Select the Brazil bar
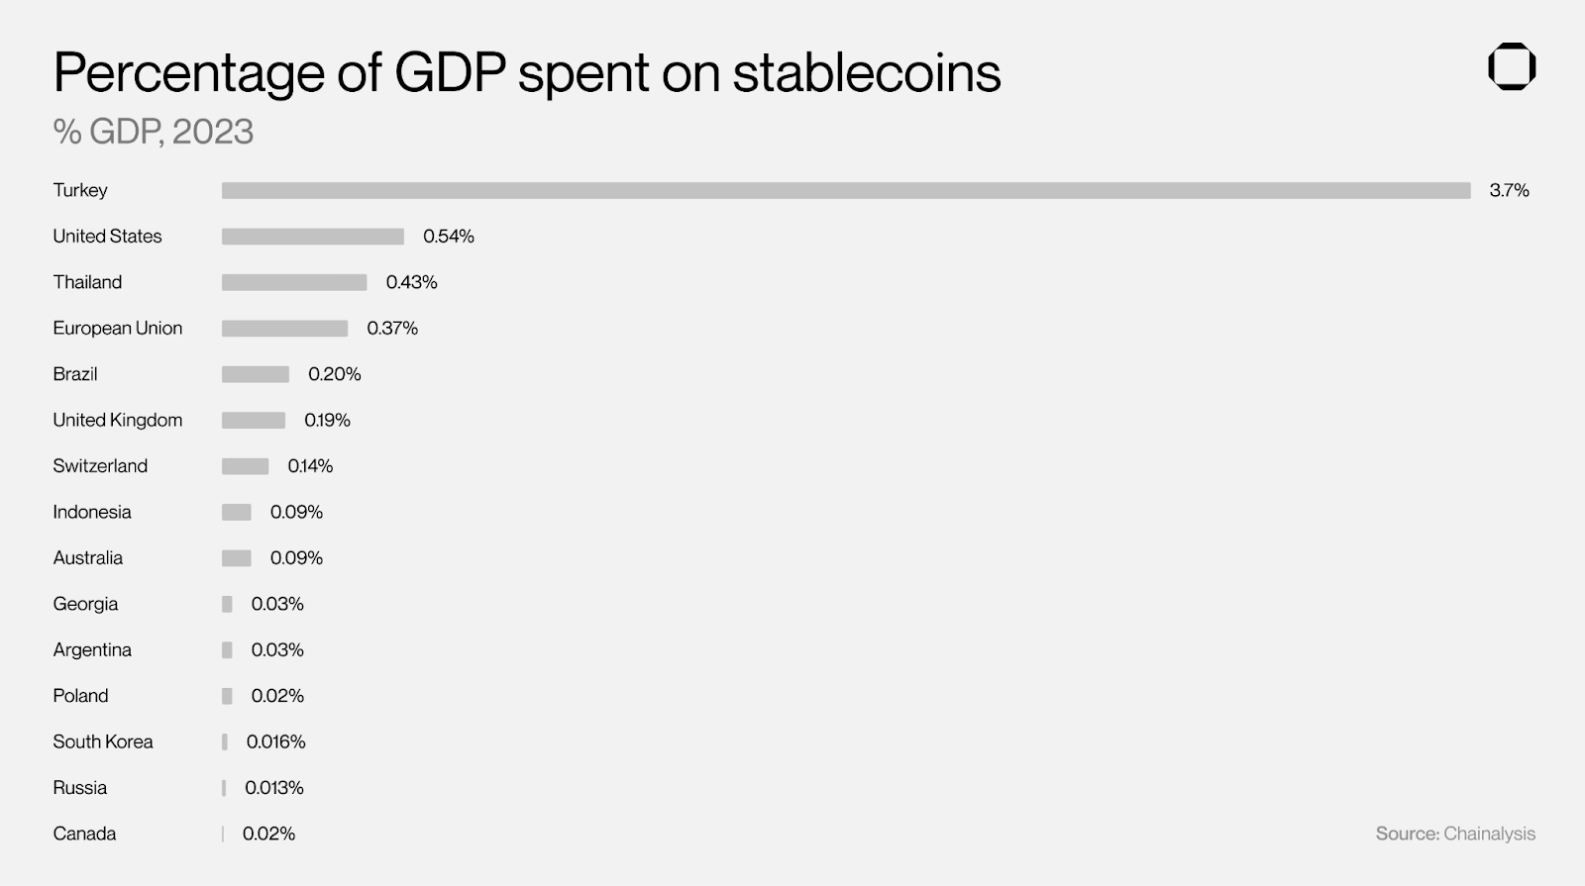This screenshot has width=1585, height=886. click(x=256, y=374)
